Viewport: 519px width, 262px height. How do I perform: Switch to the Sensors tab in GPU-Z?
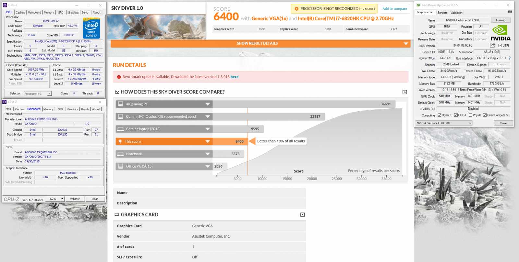[442, 13]
